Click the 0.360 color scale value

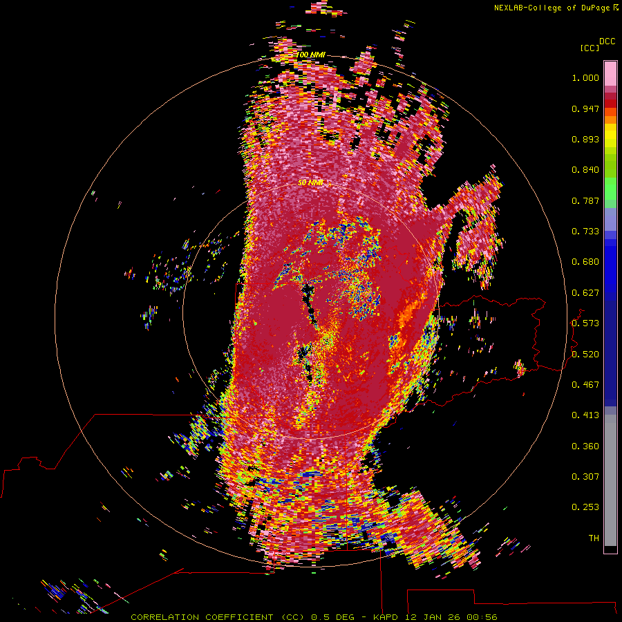pyautogui.click(x=585, y=446)
